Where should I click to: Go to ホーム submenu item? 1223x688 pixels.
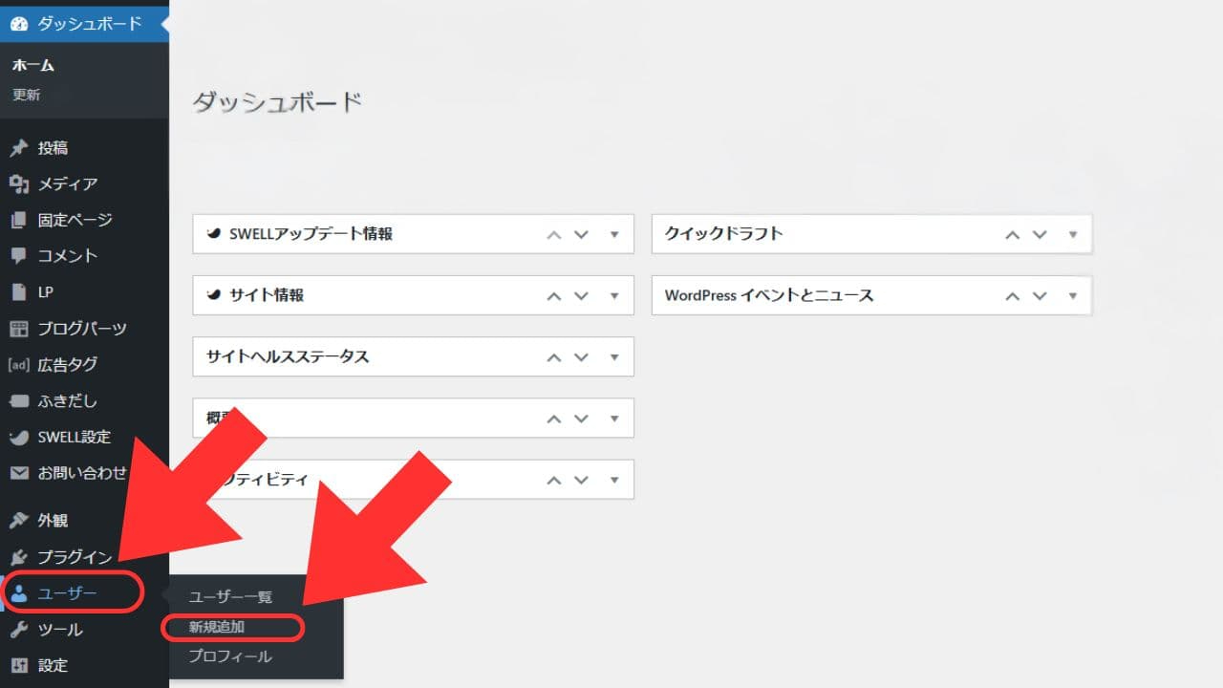coord(33,65)
